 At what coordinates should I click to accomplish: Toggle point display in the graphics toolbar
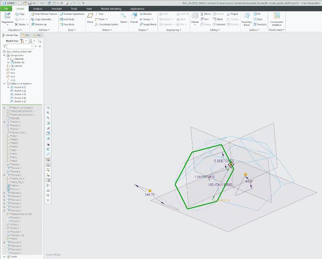click(48, 170)
